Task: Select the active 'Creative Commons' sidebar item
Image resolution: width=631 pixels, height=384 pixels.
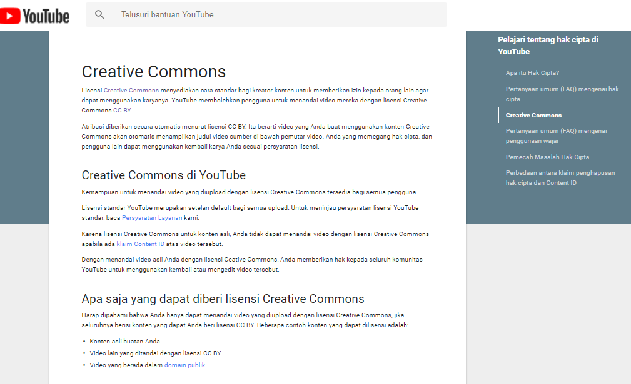Action: pos(533,116)
